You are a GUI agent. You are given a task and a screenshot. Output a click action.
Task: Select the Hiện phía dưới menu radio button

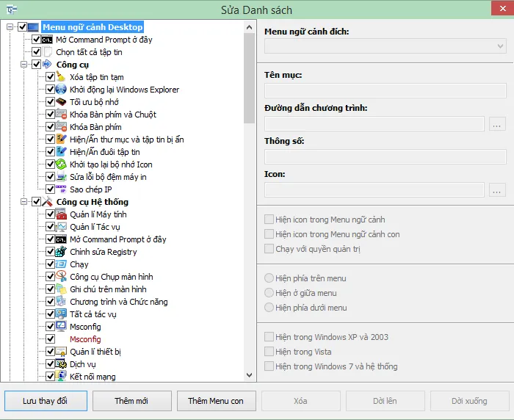269,307
